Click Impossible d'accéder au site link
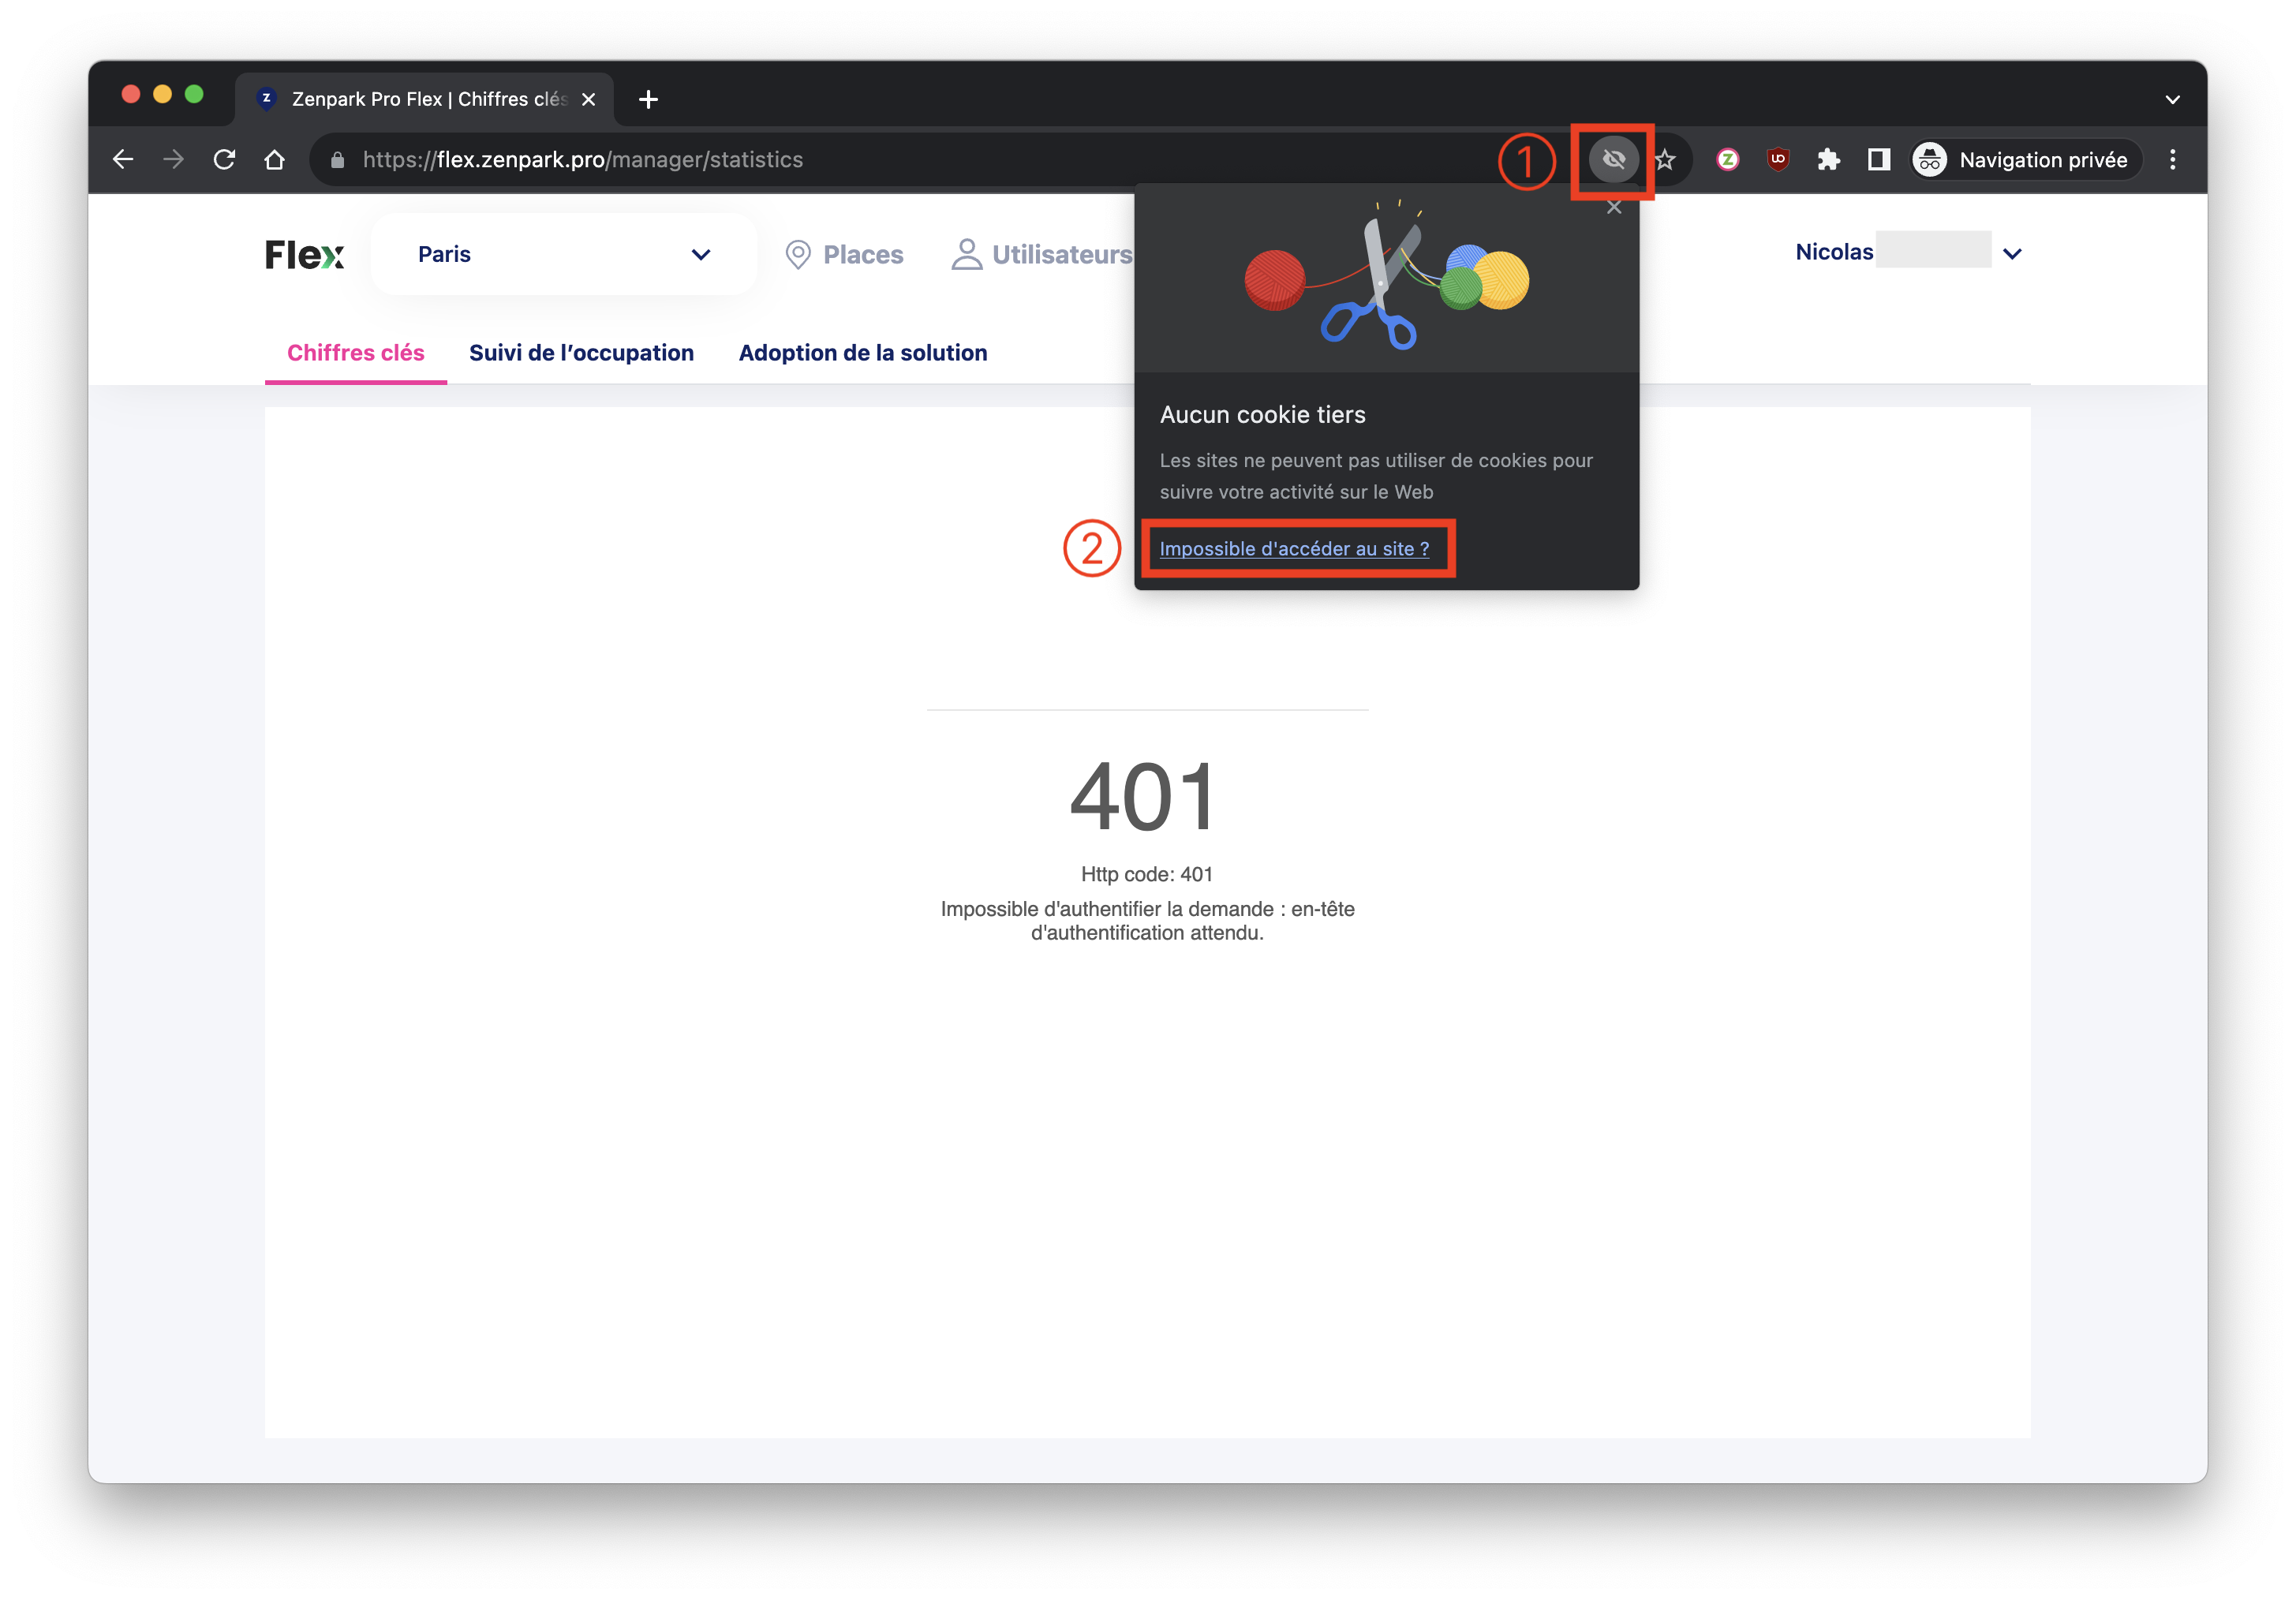 coord(1294,548)
